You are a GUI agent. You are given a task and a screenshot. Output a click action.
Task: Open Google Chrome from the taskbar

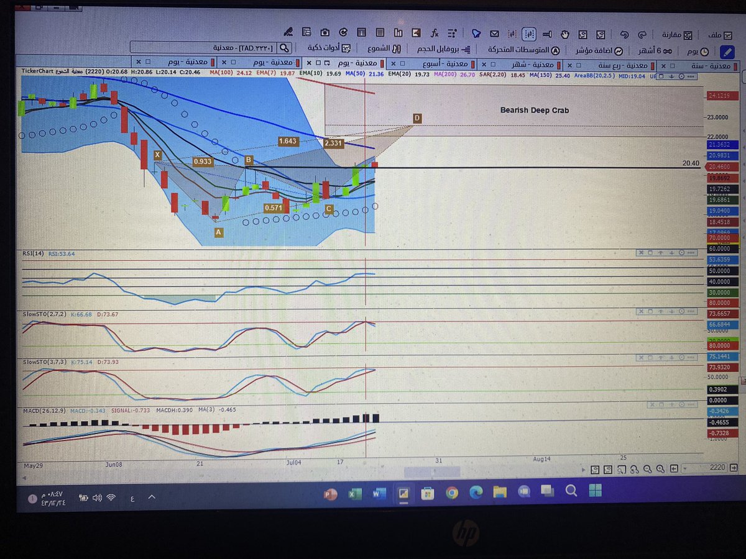point(452,493)
